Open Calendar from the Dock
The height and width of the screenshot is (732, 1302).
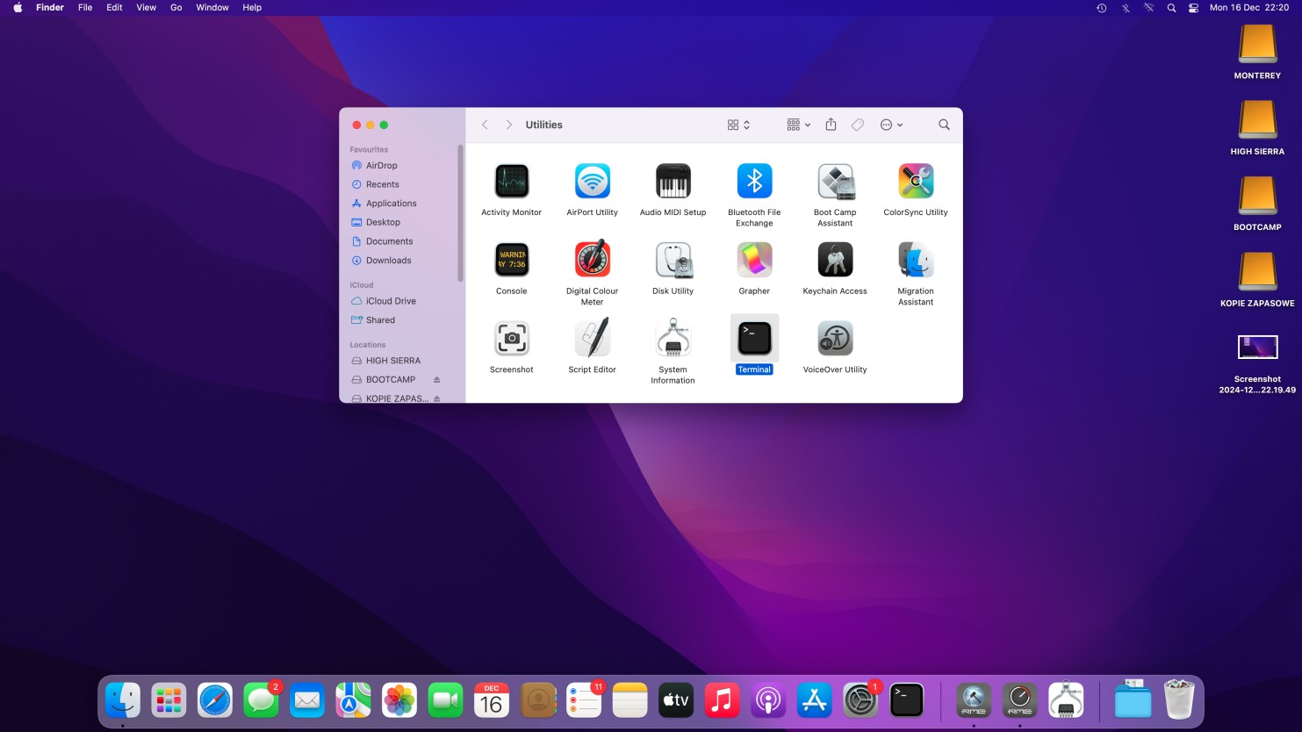[492, 700]
